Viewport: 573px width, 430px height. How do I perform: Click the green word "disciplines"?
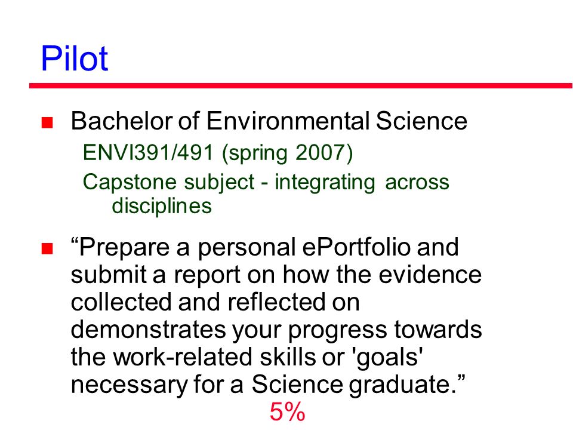(162, 206)
